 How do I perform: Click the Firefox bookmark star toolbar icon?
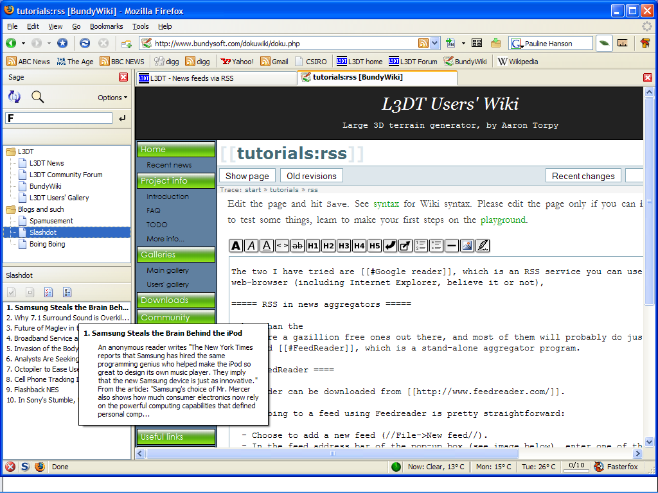pyautogui.click(x=62, y=43)
